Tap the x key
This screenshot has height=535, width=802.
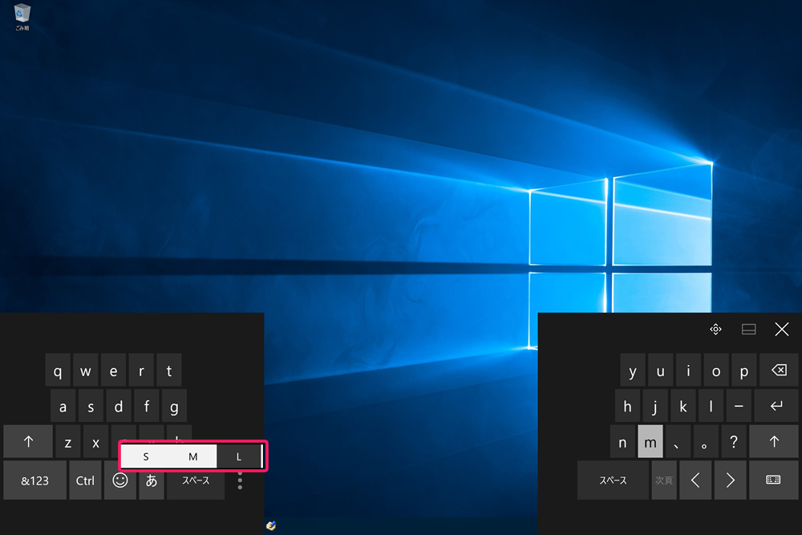pyautogui.click(x=95, y=441)
